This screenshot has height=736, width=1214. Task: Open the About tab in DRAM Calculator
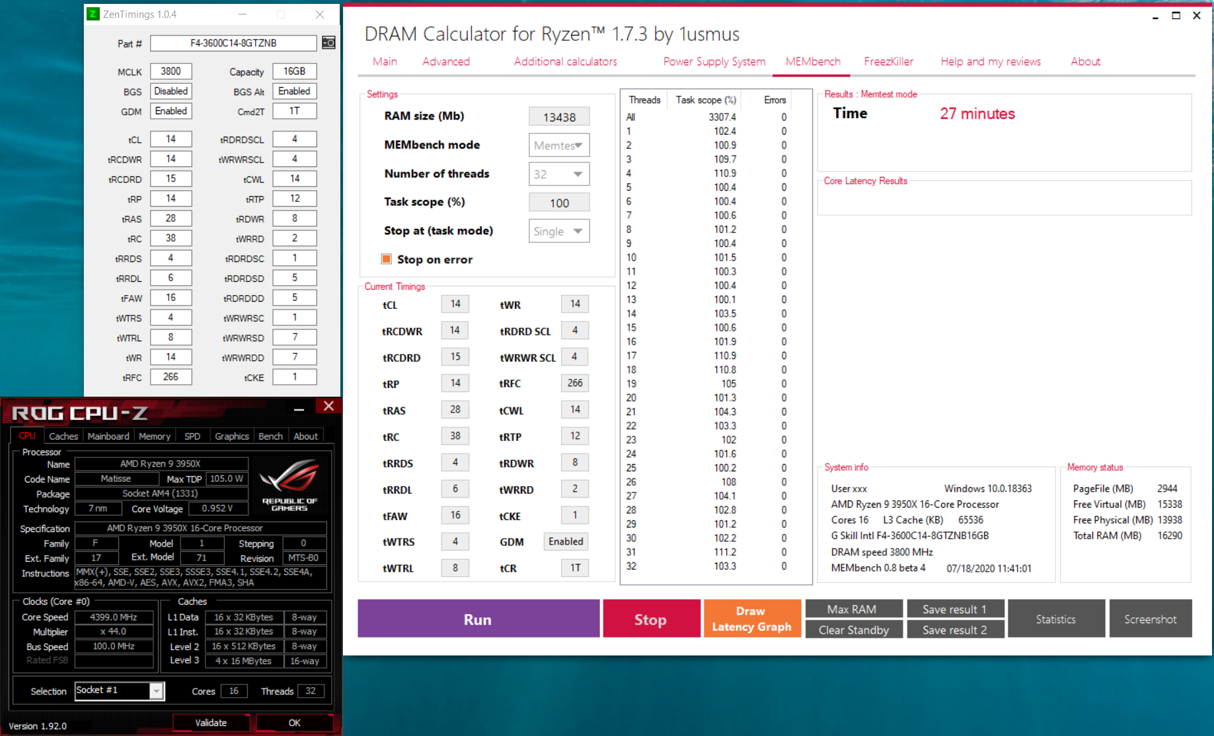click(1086, 61)
